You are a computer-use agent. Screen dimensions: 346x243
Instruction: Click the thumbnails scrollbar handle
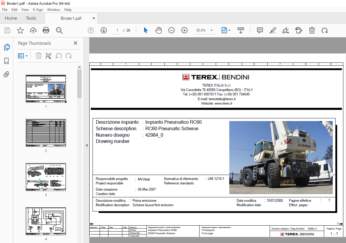point(80,84)
